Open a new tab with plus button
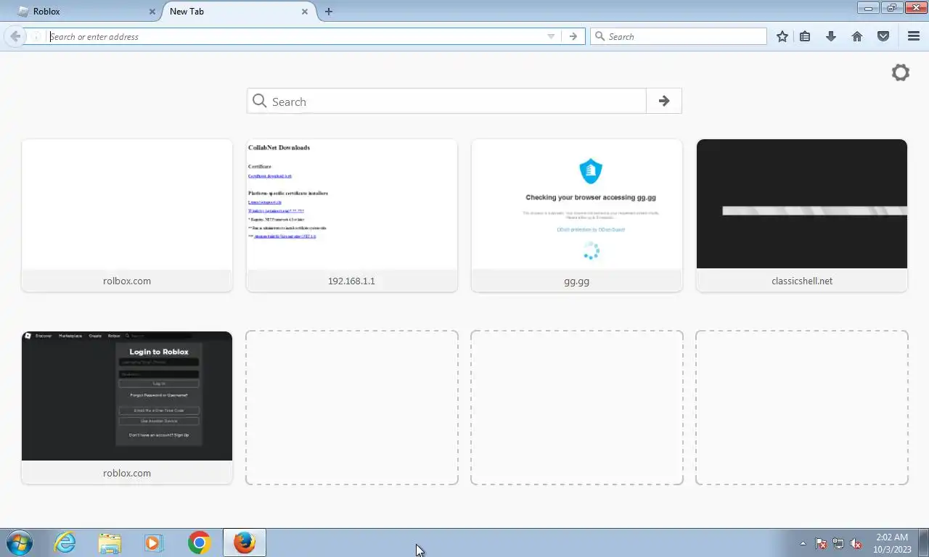The image size is (929, 557). 329,12
